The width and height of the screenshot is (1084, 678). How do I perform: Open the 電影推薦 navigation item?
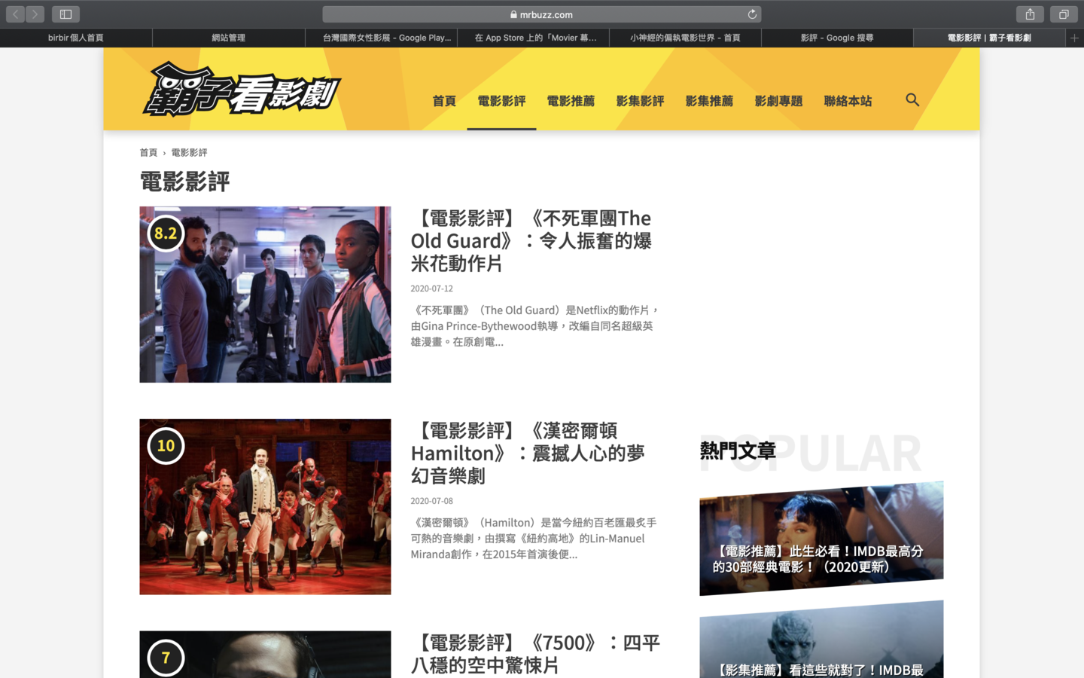pos(571,101)
